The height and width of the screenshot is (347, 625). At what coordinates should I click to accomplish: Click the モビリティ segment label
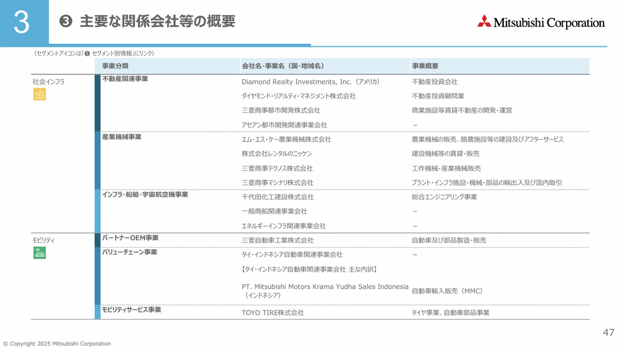[x=44, y=240]
